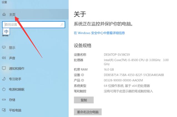Image resolution: width=177 pixels, height=117 pixels.
Task: Open 声音 sound settings
Action: (12, 58)
